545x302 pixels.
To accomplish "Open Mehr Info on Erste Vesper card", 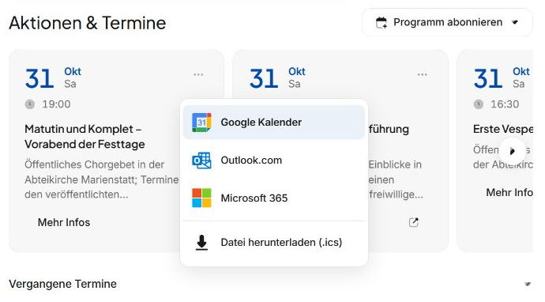I will pos(509,192).
